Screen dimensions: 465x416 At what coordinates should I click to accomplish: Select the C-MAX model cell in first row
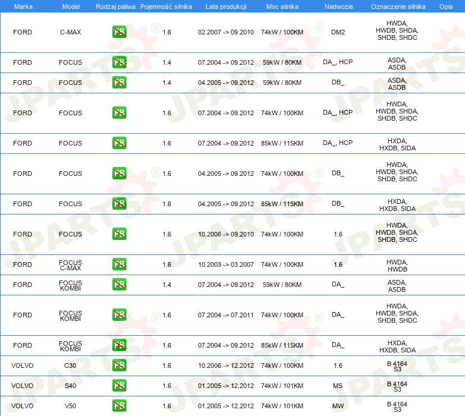click(x=70, y=32)
